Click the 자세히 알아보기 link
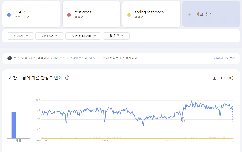 click(224, 58)
